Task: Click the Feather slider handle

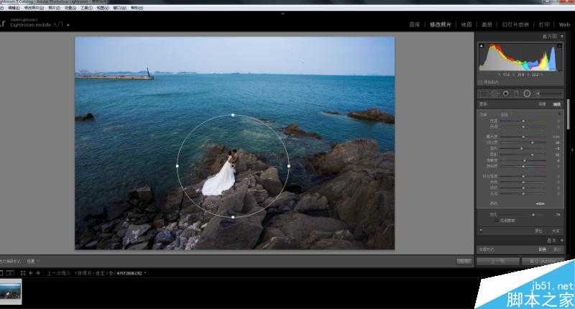Action: (x=533, y=213)
